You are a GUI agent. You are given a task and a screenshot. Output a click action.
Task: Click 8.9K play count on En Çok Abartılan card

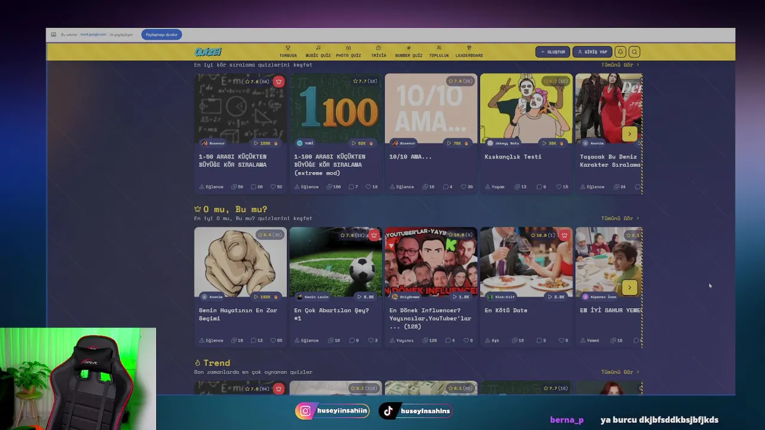click(x=365, y=297)
